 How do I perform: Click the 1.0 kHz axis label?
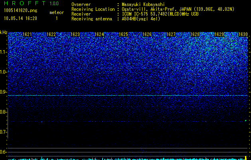(3, 72)
